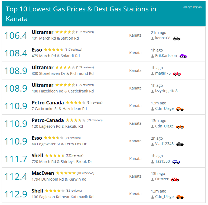
Task: Click the purple car icon beside ErikKarlsson
Action: tap(183, 56)
